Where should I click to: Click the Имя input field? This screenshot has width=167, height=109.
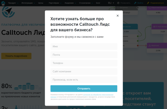pos(84,46)
